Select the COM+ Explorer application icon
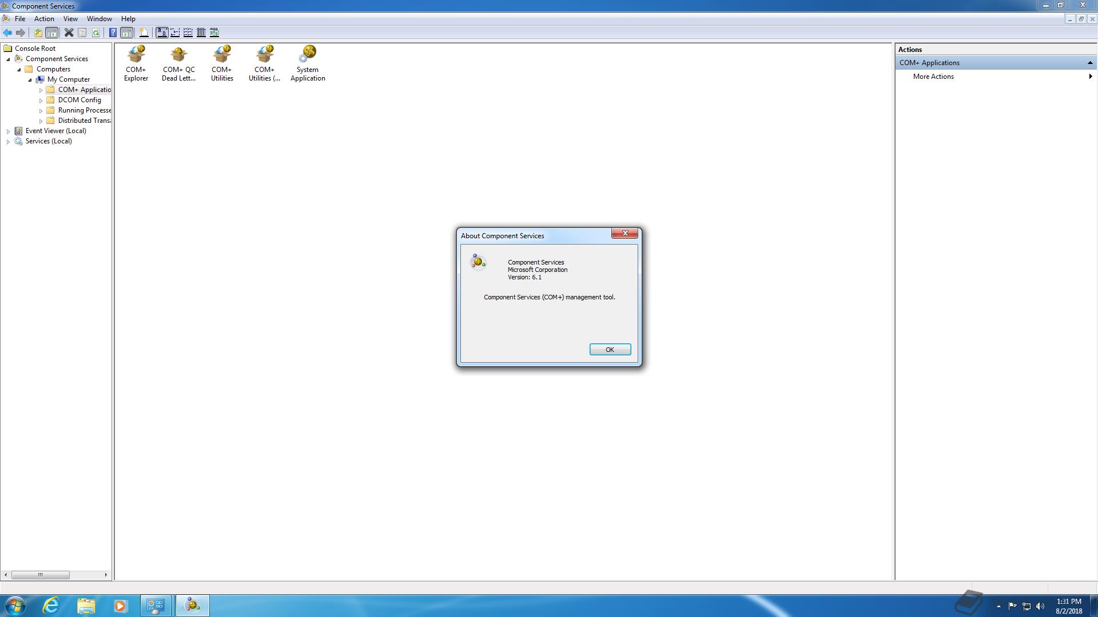Image resolution: width=1098 pixels, height=617 pixels. pyautogui.click(x=136, y=63)
